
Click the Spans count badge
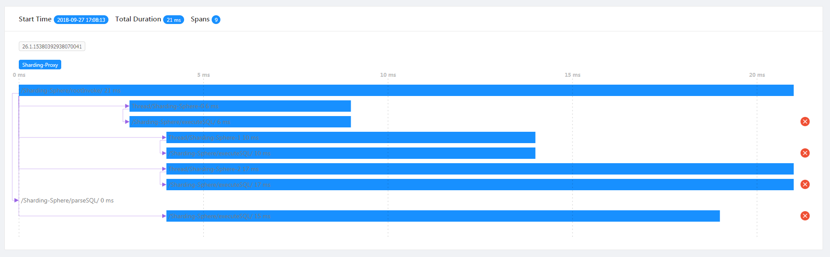point(216,20)
